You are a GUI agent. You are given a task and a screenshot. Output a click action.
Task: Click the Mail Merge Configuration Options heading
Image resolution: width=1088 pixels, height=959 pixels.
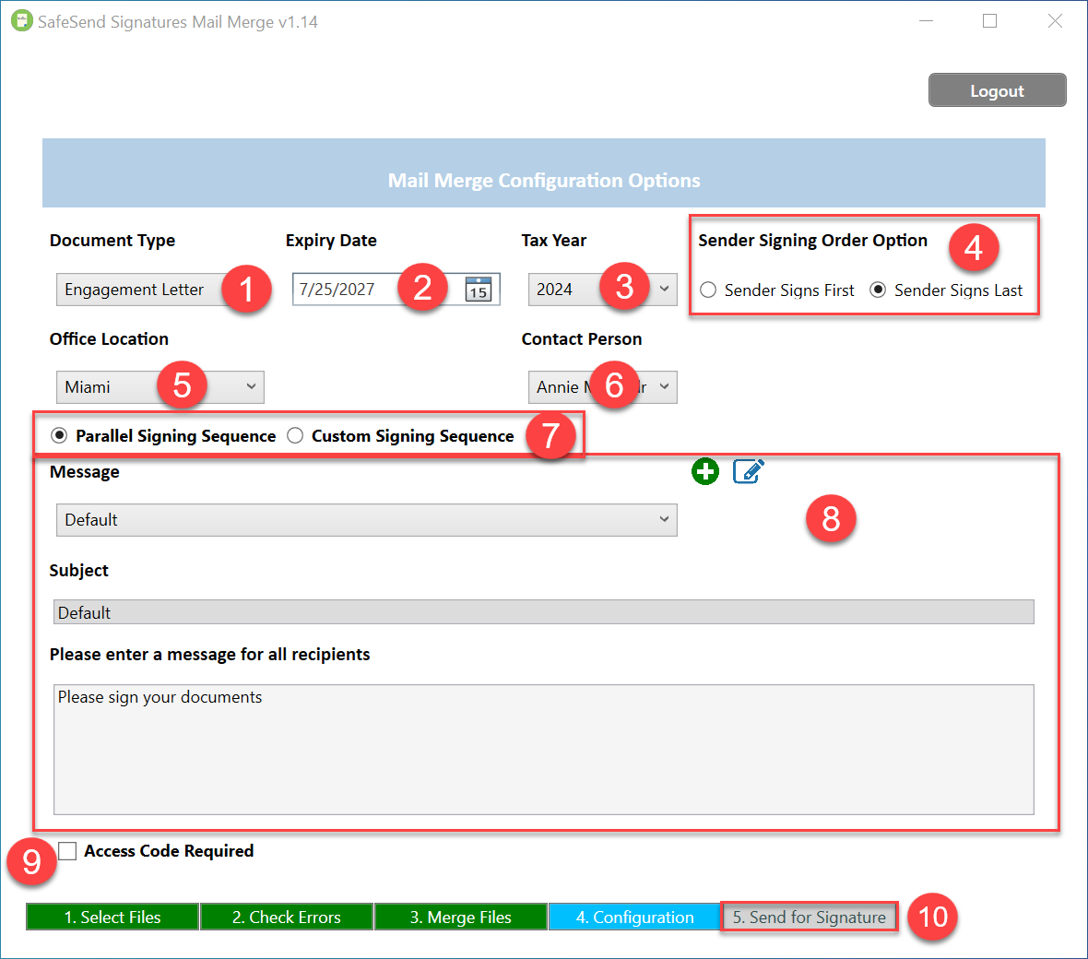[x=544, y=181]
